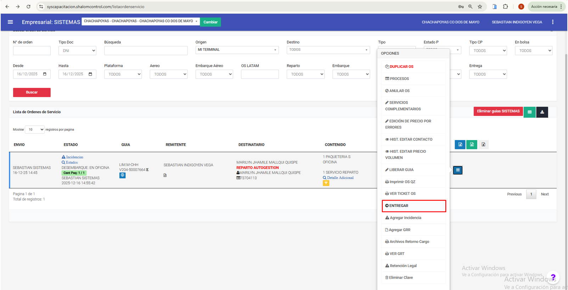Click the Eliminar guias SISTEMAS button

pos(498,111)
